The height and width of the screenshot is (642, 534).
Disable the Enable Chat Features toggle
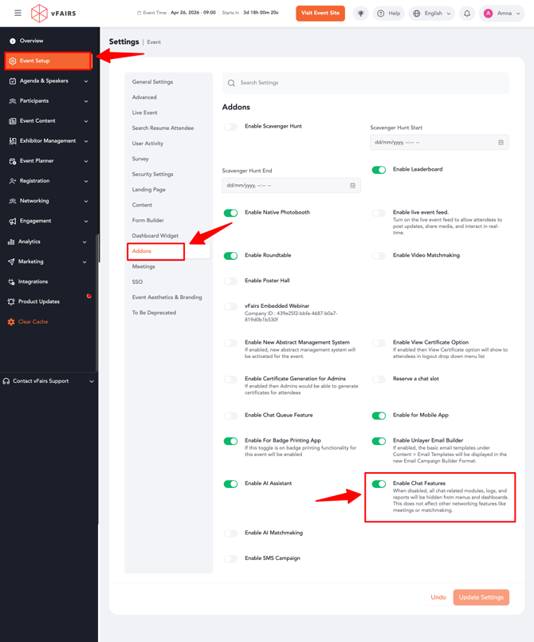pyautogui.click(x=379, y=484)
